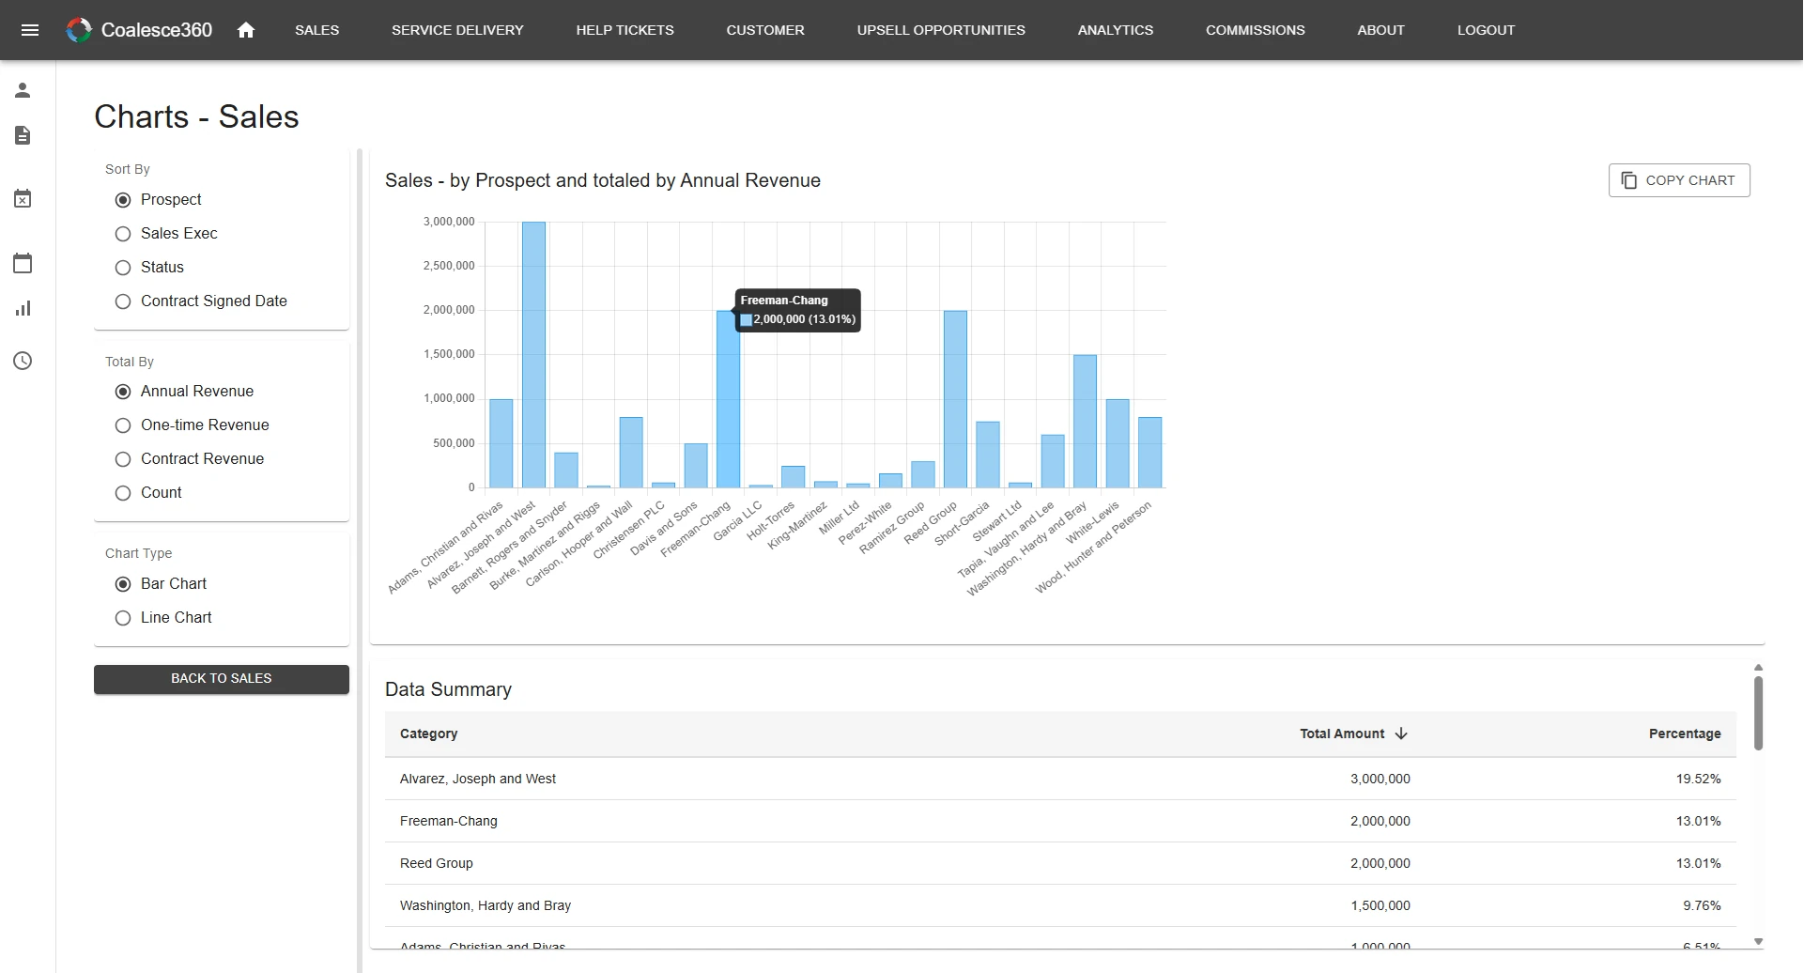Navigate to Upsell Opportunities

940,29
